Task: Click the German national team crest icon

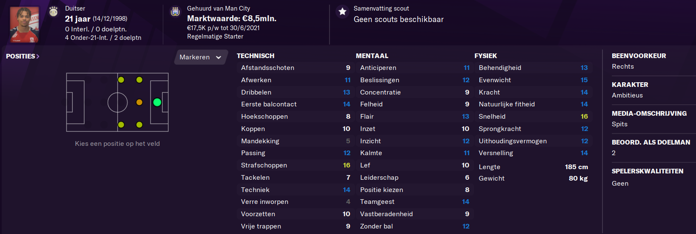Action: coord(53,11)
